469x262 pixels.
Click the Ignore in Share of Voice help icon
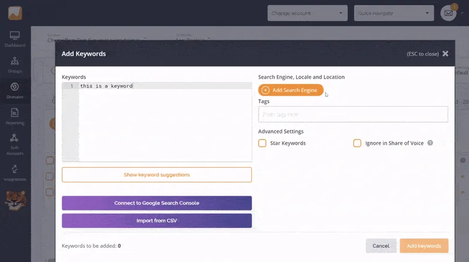click(x=430, y=143)
